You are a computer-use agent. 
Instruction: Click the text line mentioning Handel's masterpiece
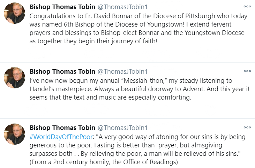[140, 89]
